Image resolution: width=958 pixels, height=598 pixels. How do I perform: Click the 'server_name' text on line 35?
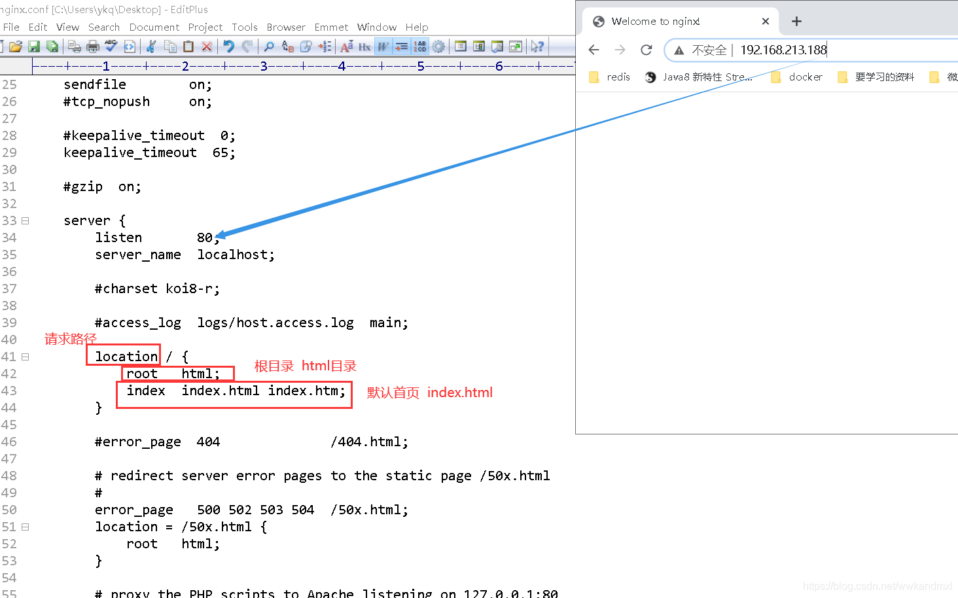click(138, 255)
